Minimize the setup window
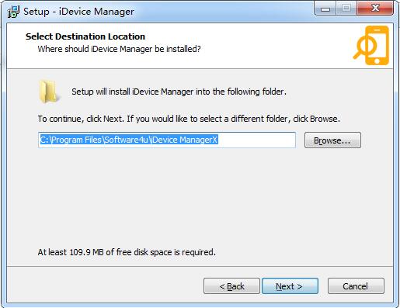This screenshot has width=400, height=308. click(325, 9)
